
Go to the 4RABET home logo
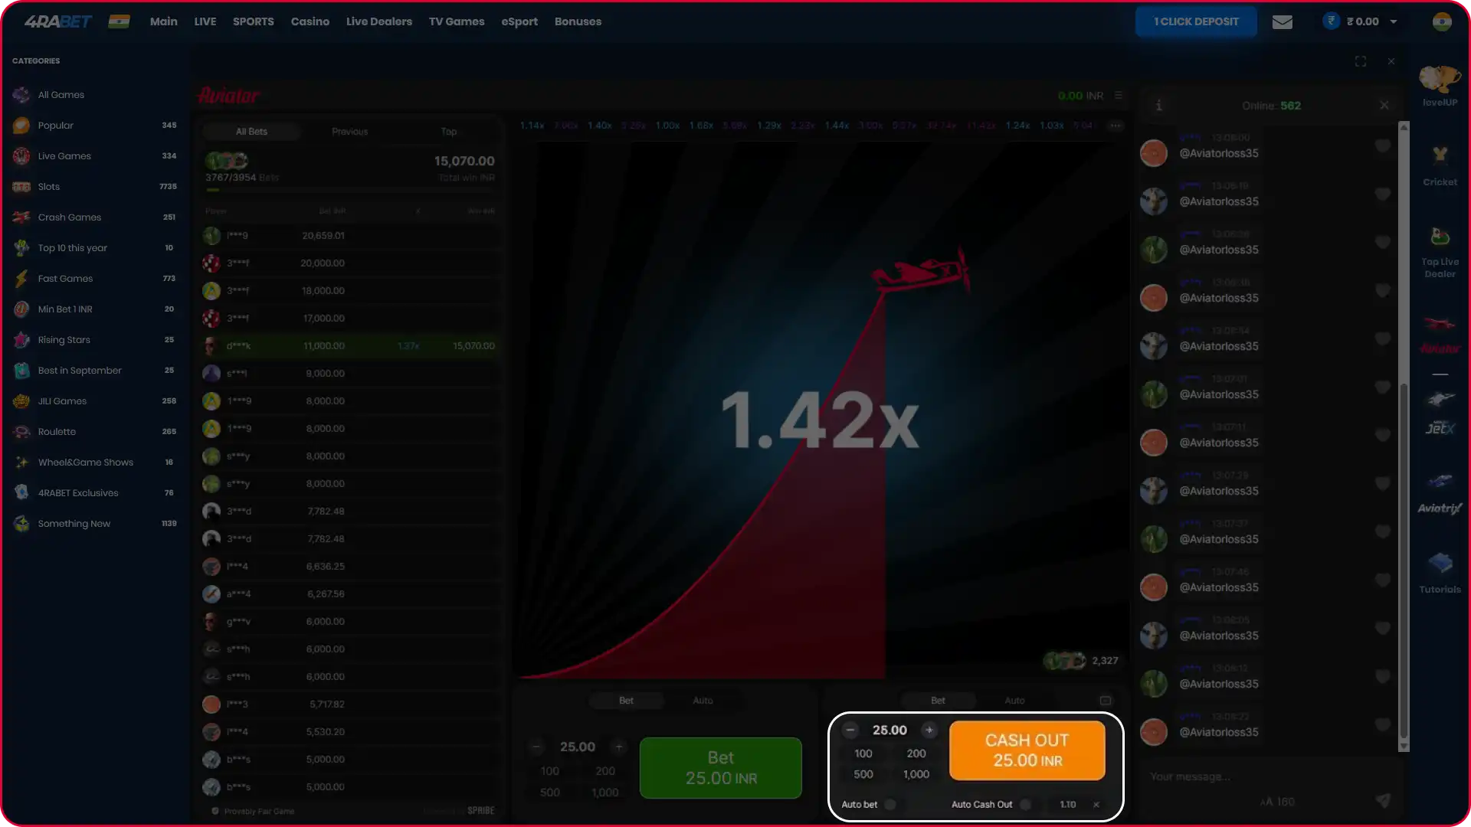58,21
